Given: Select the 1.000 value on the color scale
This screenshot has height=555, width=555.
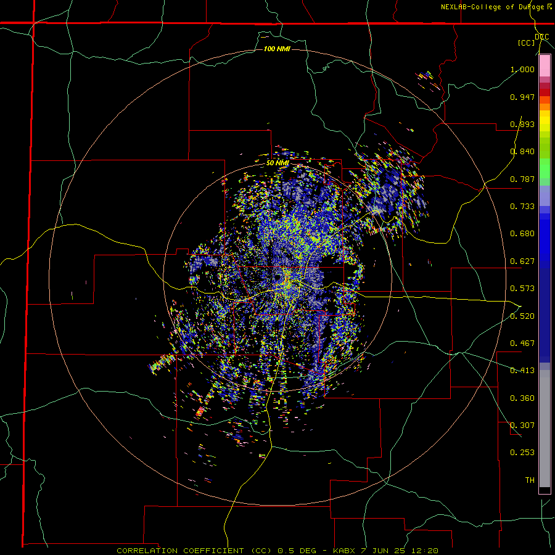Looking at the screenshot, I should (522, 69).
